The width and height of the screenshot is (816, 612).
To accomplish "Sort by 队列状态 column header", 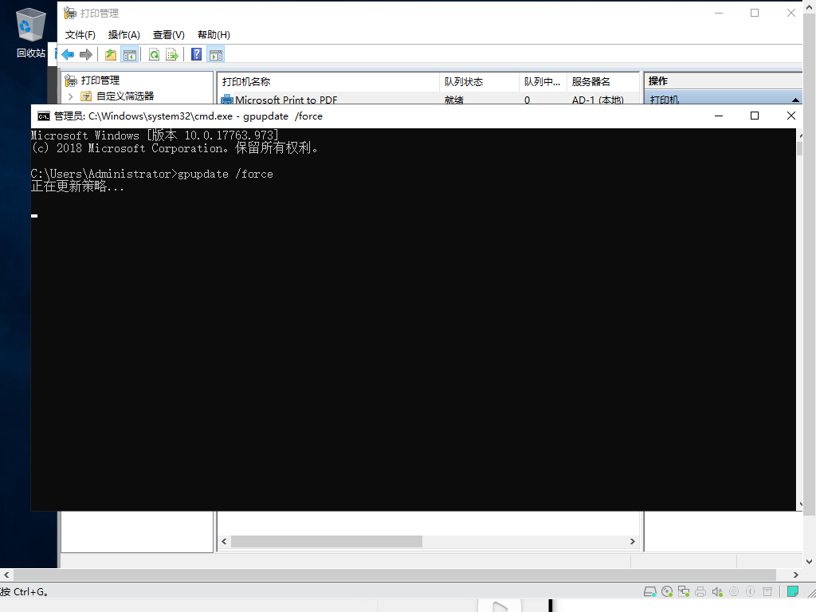I will tap(479, 82).
